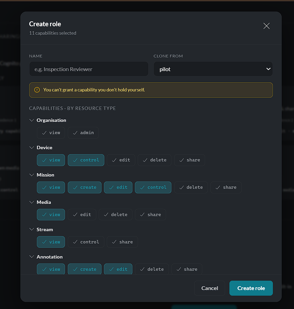Enable Organisation admin capability

click(83, 133)
